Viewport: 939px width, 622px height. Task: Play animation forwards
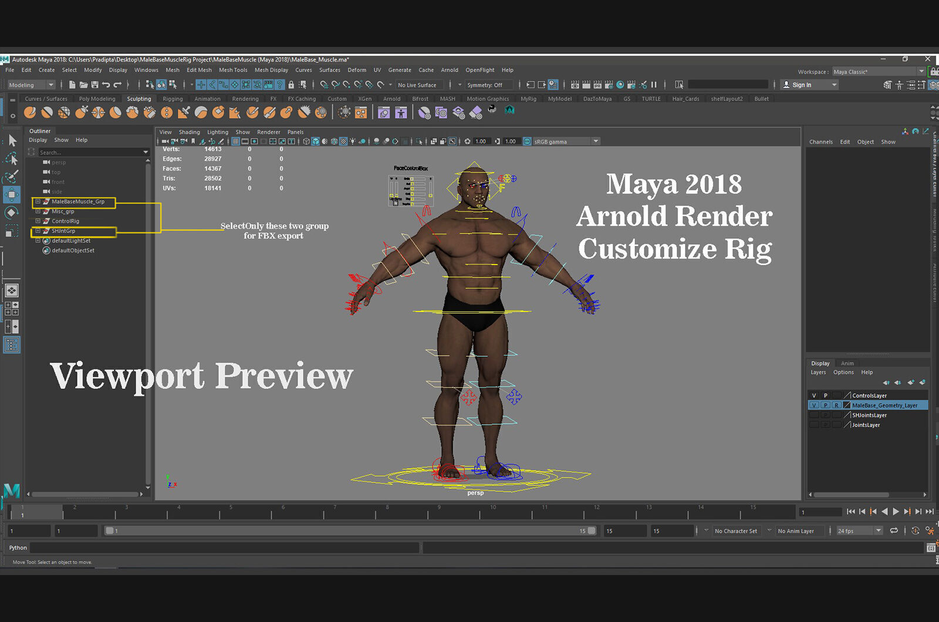[x=896, y=512]
